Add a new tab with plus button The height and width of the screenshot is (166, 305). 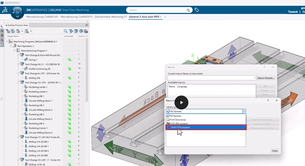[x=165, y=17]
